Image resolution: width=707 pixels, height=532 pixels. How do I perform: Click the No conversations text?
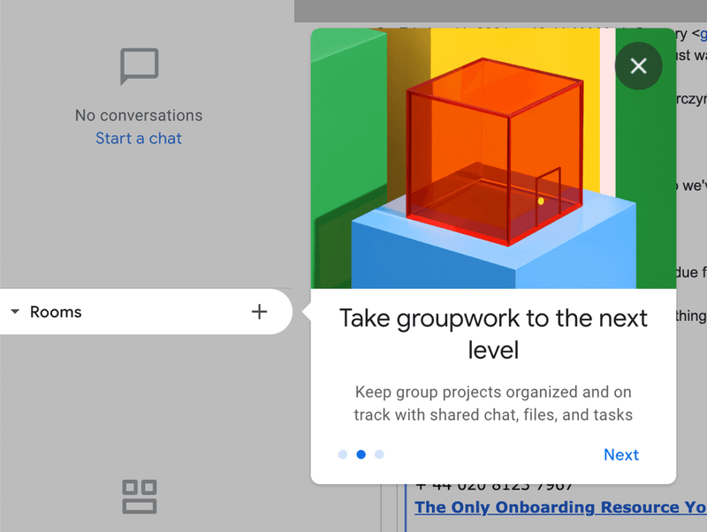[x=139, y=115]
